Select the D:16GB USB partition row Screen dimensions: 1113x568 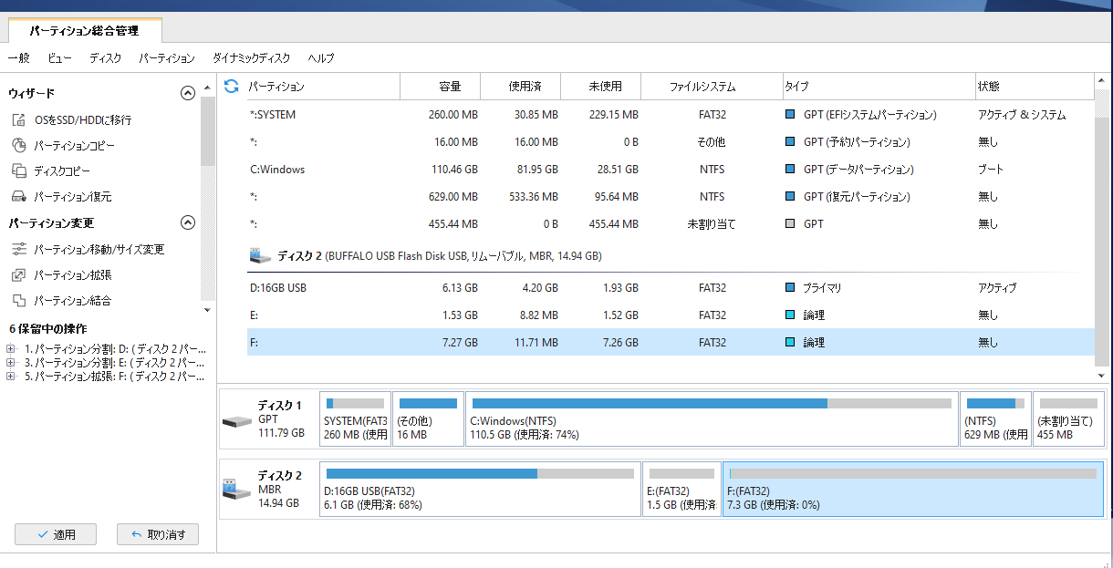coord(671,287)
